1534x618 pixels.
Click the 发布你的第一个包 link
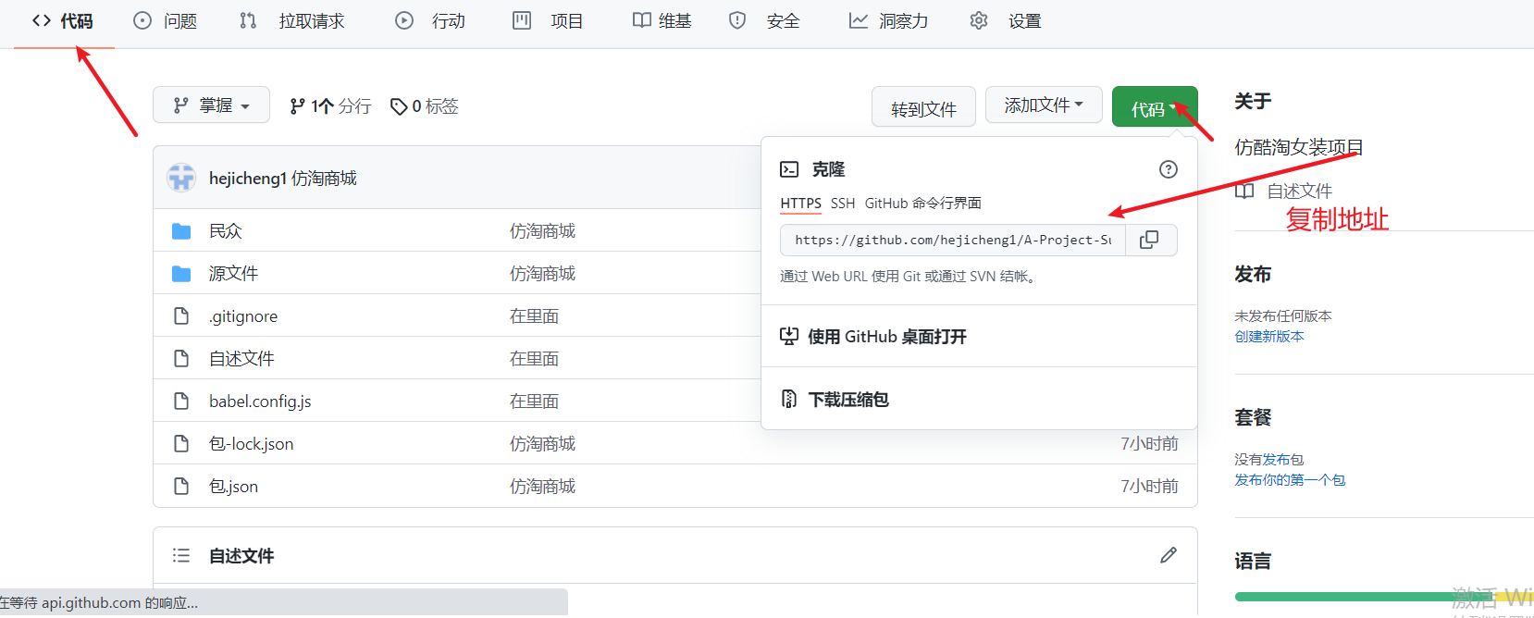1290,479
